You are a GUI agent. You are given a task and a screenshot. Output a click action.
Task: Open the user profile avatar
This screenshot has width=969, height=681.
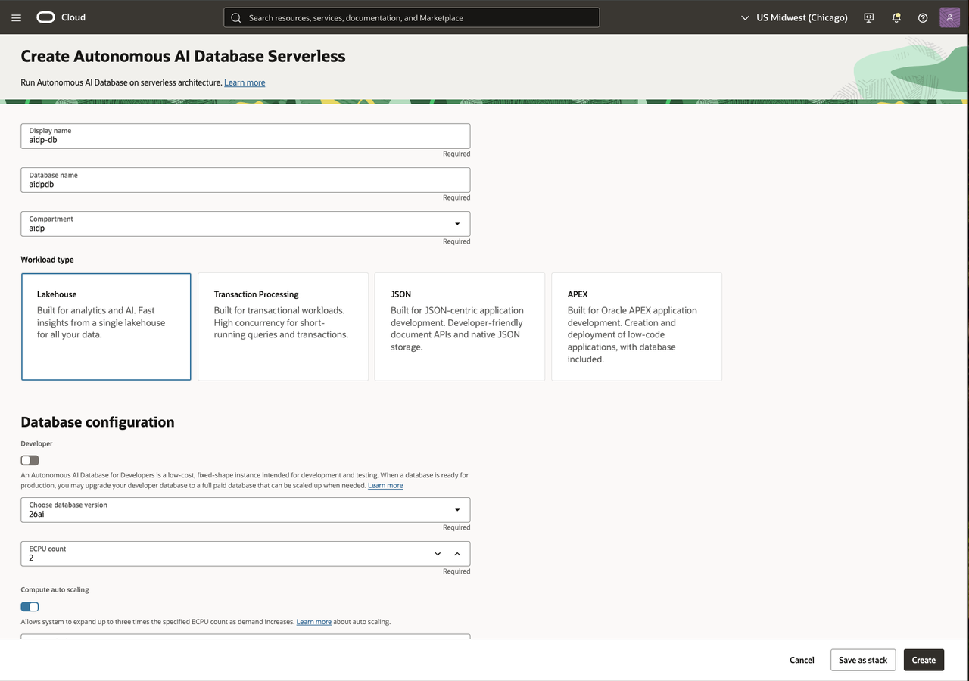pyautogui.click(x=949, y=17)
